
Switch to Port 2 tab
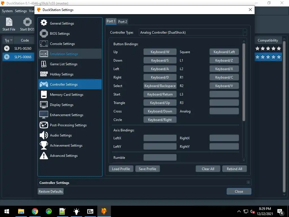122,21
